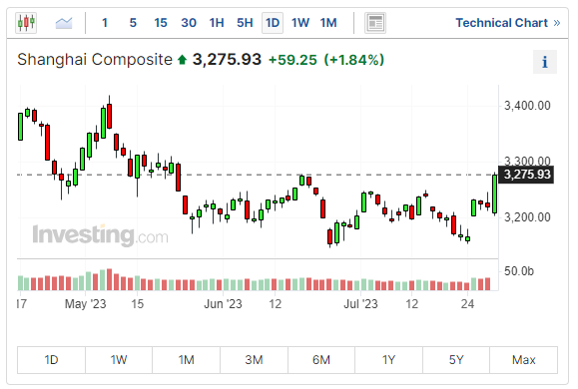Viewport: 578px width, 389px height.
Task: Click the (+1.84%) percent change
Action: point(353,60)
